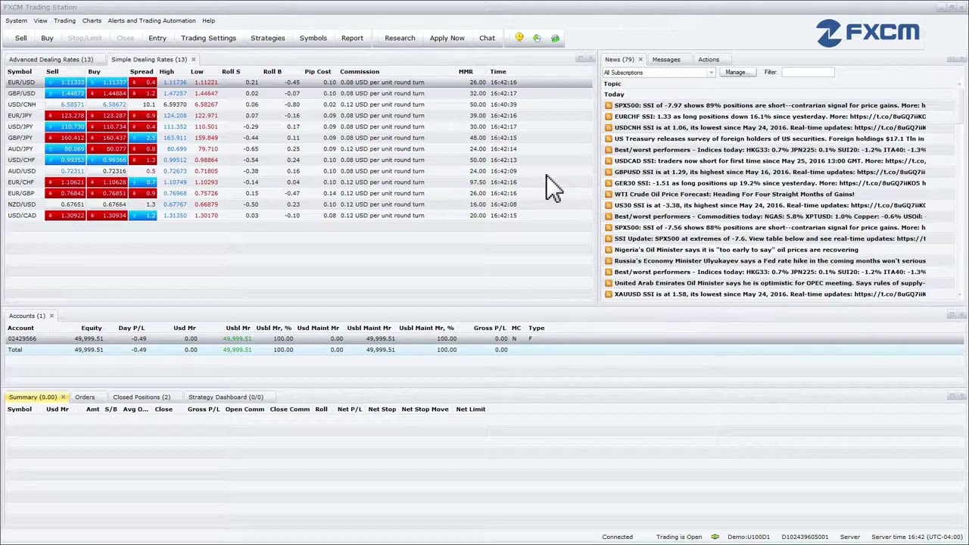Screen dimensions: 969x545
Task: Open Alerts and Trading Automation menu
Action: click(x=151, y=20)
